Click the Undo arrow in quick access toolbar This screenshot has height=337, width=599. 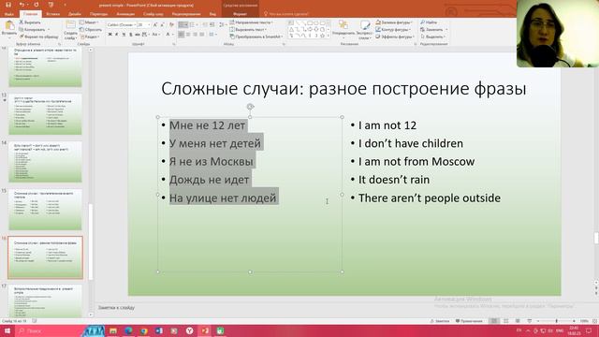click(22, 5)
